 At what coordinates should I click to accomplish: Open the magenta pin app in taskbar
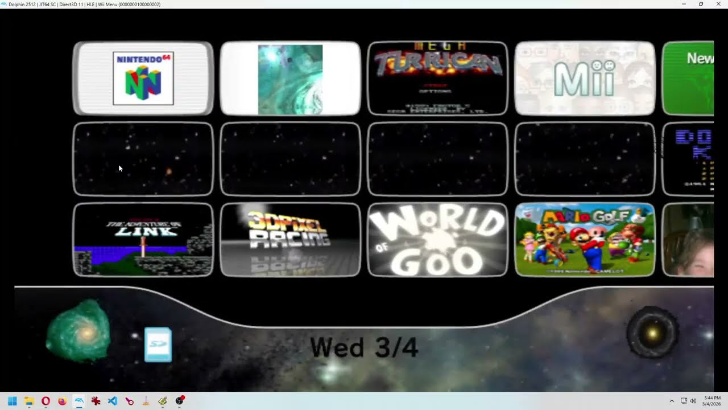click(129, 401)
